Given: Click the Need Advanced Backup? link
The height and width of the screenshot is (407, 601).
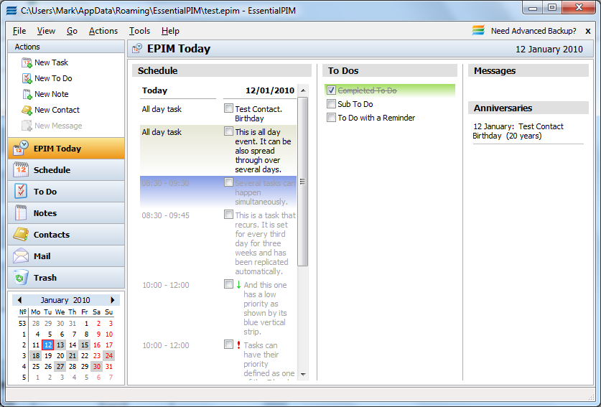Looking at the screenshot, I should [534, 31].
